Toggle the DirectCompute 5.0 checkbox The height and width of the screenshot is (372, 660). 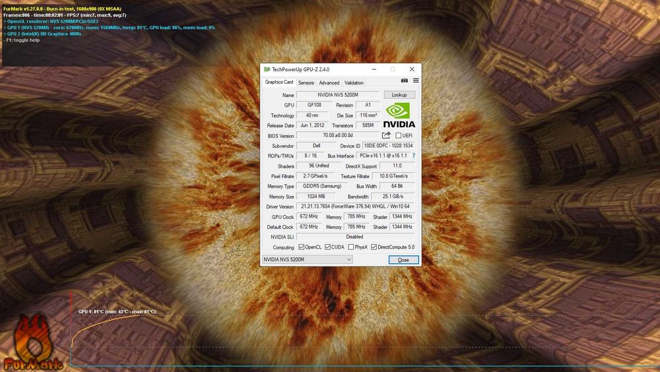374,247
